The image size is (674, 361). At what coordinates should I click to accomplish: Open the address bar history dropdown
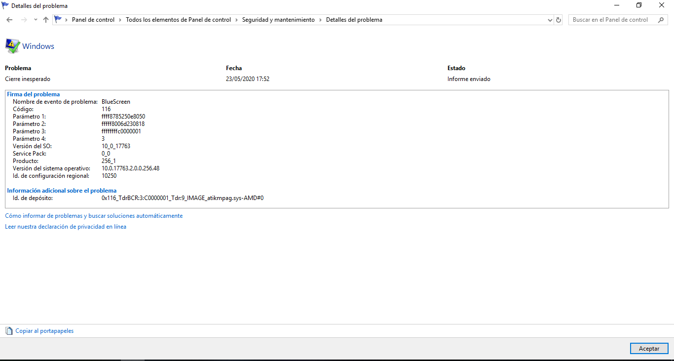click(550, 20)
